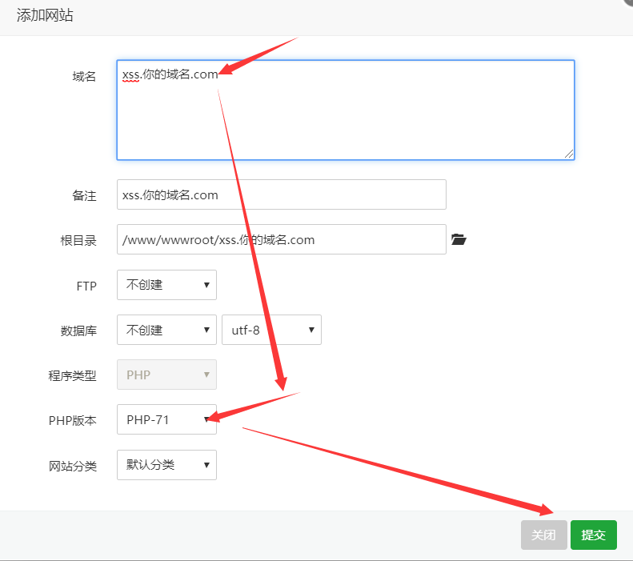Click the 域名 field label
633x561 pixels.
click(x=84, y=77)
